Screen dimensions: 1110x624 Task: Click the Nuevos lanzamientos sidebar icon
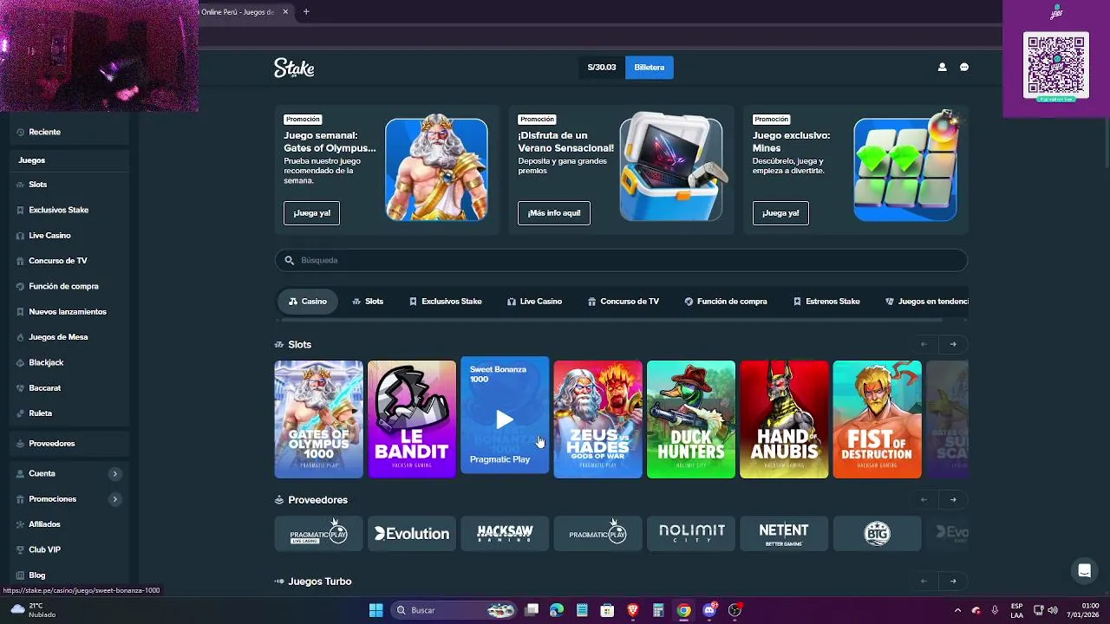point(20,312)
